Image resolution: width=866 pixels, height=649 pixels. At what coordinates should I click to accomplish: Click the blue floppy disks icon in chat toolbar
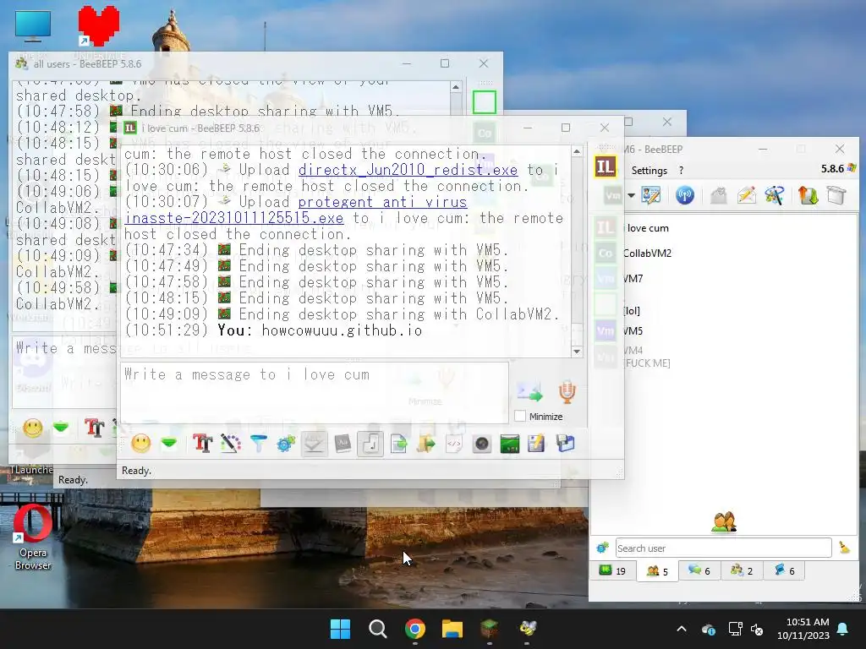pyautogui.click(x=565, y=443)
